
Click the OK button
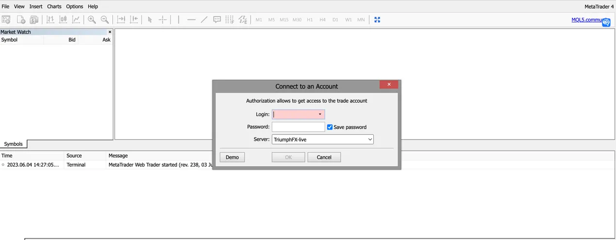click(x=288, y=157)
